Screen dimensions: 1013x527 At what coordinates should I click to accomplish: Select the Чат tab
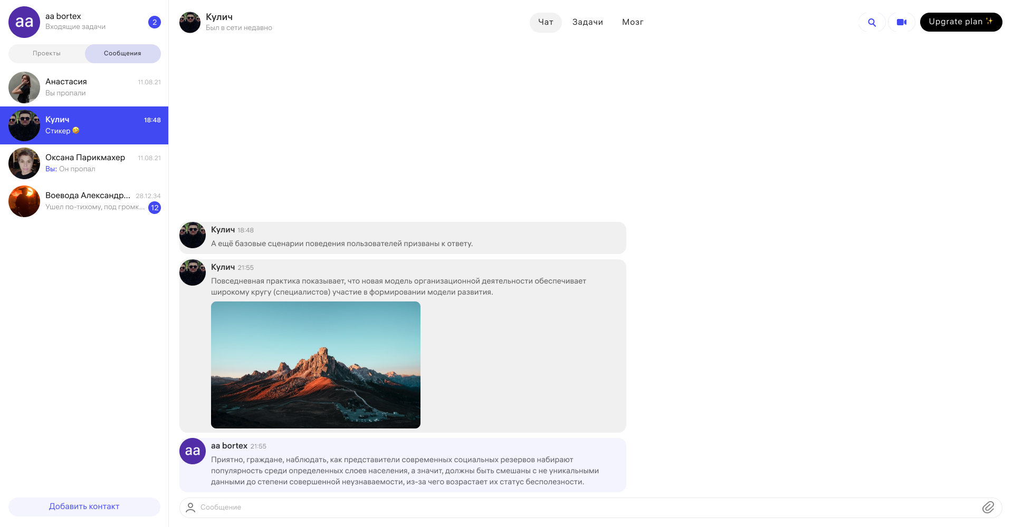click(x=546, y=22)
